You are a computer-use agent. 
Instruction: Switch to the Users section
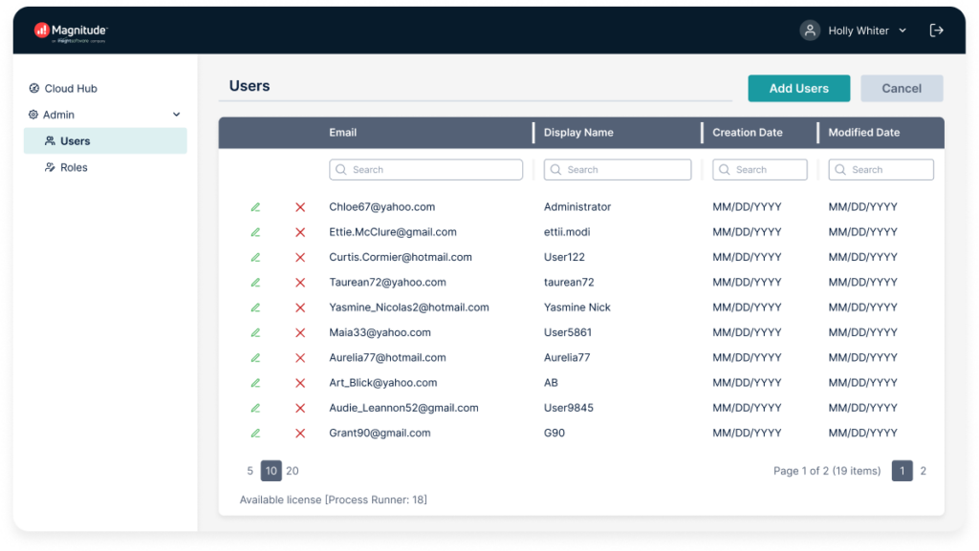(x=74, y=140)
